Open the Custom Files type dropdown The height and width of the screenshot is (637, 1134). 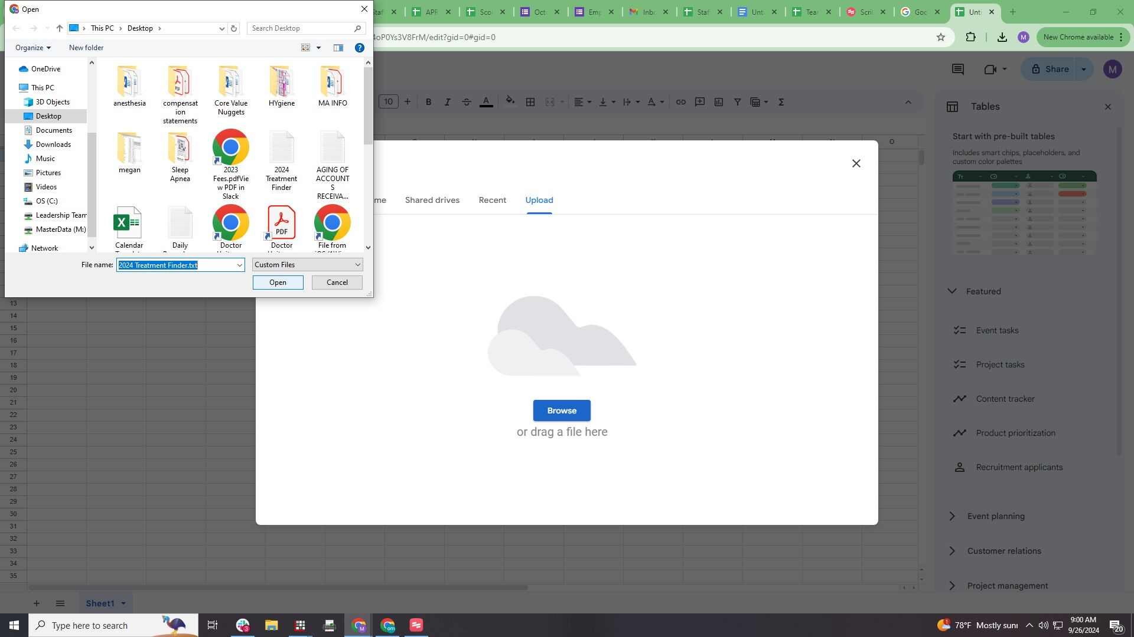[x=307, y=265]
